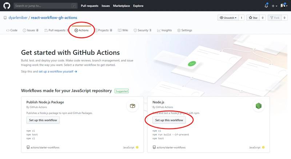291x159 pixels.
Task: Click 'By GitHub Actions' under Node.js
Action: pos(163,107)
